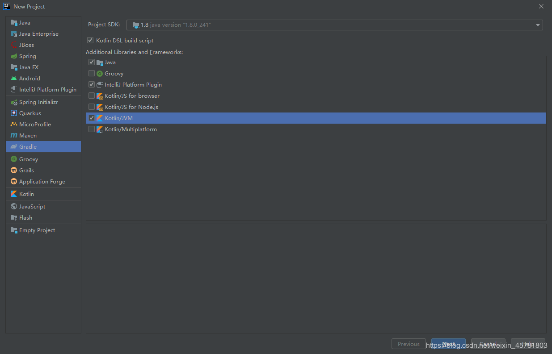The image size is (552, 354).
Task: Uncheck the Kotlin/JVM checkbox
Action: [x=92, y=118]
